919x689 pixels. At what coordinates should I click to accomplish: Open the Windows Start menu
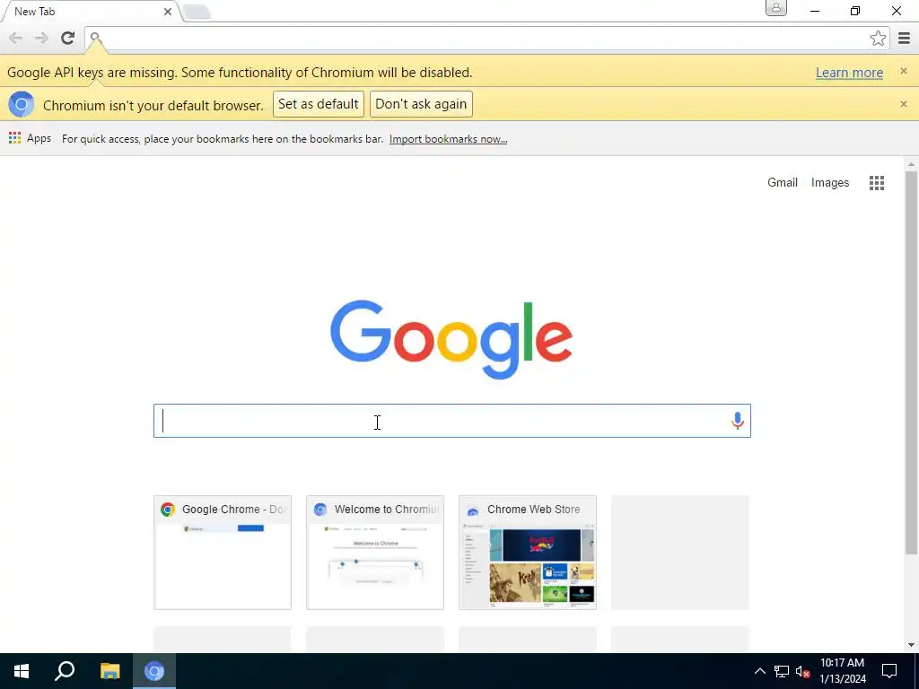[x=22, y=671]
